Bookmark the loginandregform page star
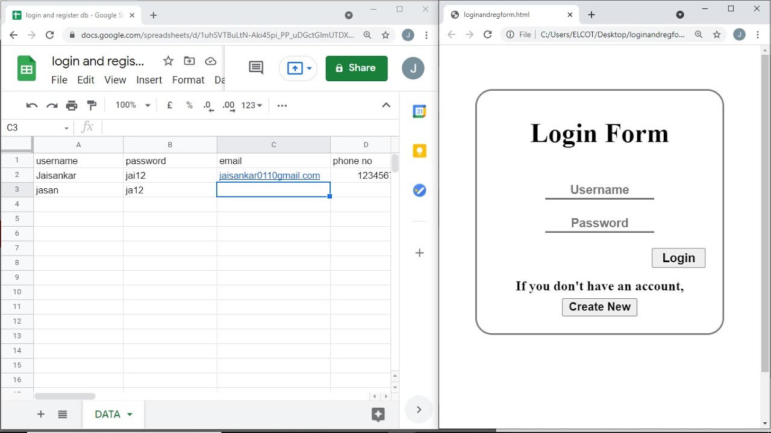This screenshot has width=771, height=433. click(717, 35)
